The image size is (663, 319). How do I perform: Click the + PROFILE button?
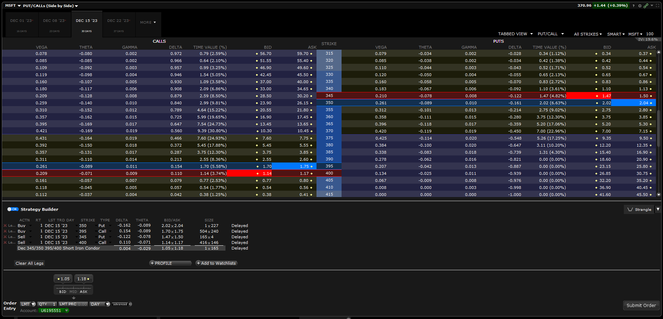tap(170, 263)
